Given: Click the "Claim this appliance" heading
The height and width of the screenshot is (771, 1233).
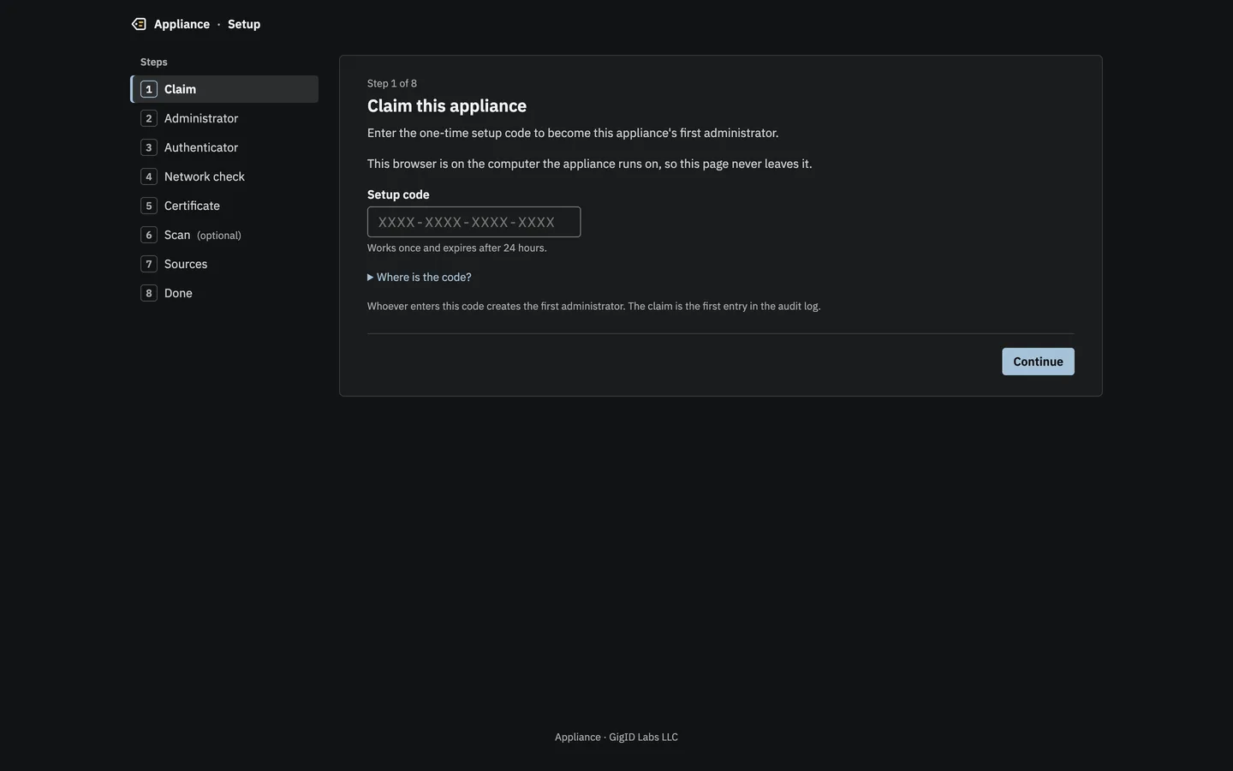Looking at the screenshot, I should [447, 106].
